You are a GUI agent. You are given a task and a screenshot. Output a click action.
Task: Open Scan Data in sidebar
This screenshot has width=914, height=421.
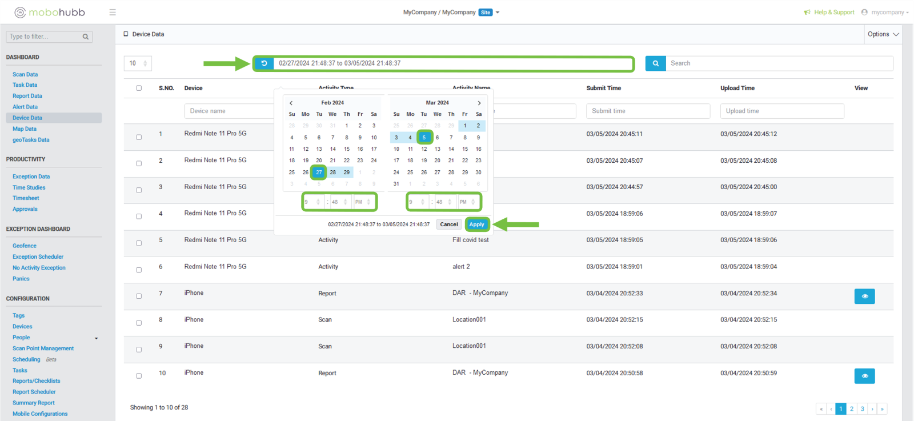pyautogui.click(x=25, y=74)
